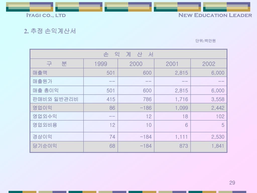Select the 1,099 value in the 영업이익 row
Screen dimensions: 257x193
coord(181,108)
